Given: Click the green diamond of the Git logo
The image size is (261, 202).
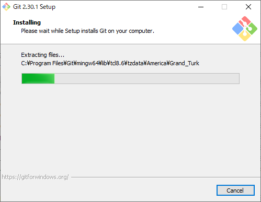Looking at the screenshot, I should click(x=252, y=29).
